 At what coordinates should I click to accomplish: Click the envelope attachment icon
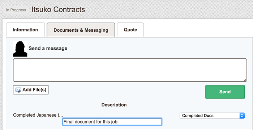[18, 90]
